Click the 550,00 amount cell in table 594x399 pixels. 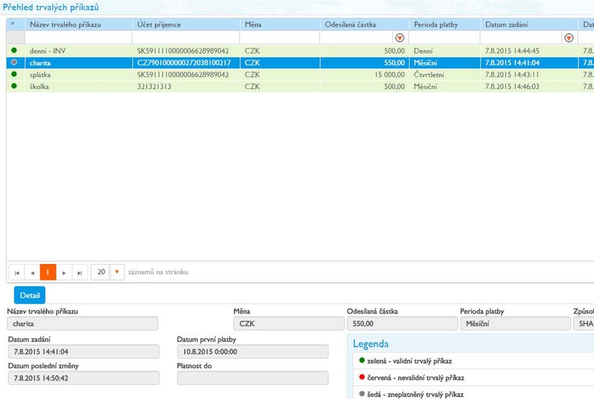(394, 63)
